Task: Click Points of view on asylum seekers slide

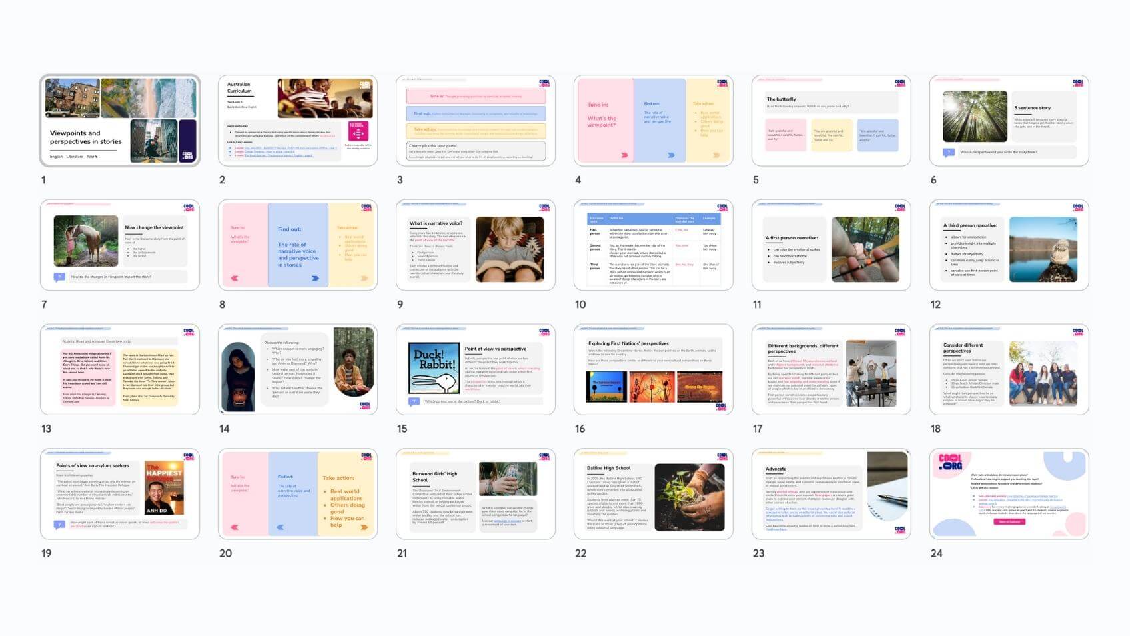Action: point(120,494)
